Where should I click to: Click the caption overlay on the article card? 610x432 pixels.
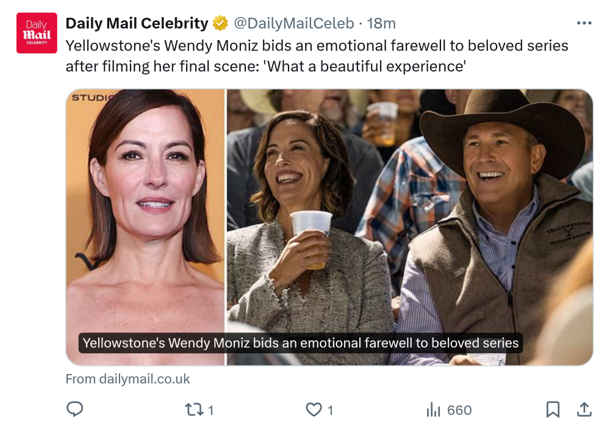pyautogui.click(x=300, y=343)
